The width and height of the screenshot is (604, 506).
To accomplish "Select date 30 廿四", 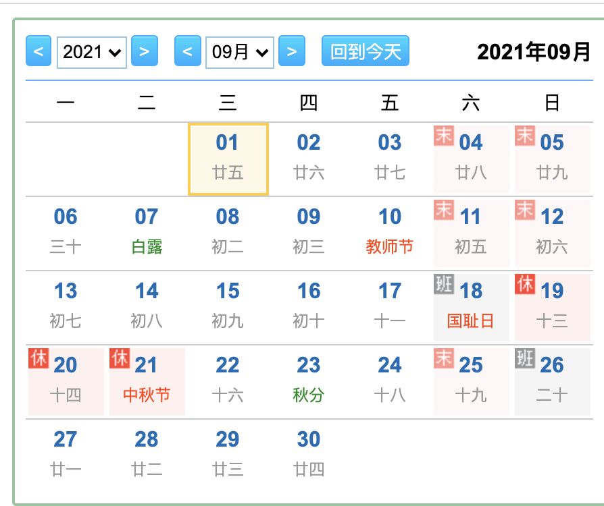I will pyautogui.click(x=309, y=456).
